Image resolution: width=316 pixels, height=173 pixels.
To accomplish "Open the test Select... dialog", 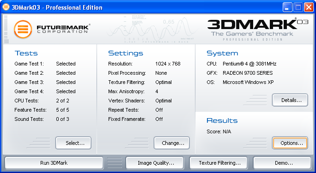I will [x=73, y=143].
